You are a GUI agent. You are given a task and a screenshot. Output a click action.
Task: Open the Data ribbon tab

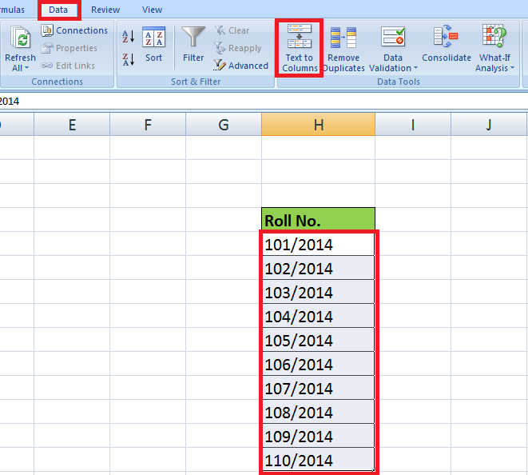(x=58, y=10)
